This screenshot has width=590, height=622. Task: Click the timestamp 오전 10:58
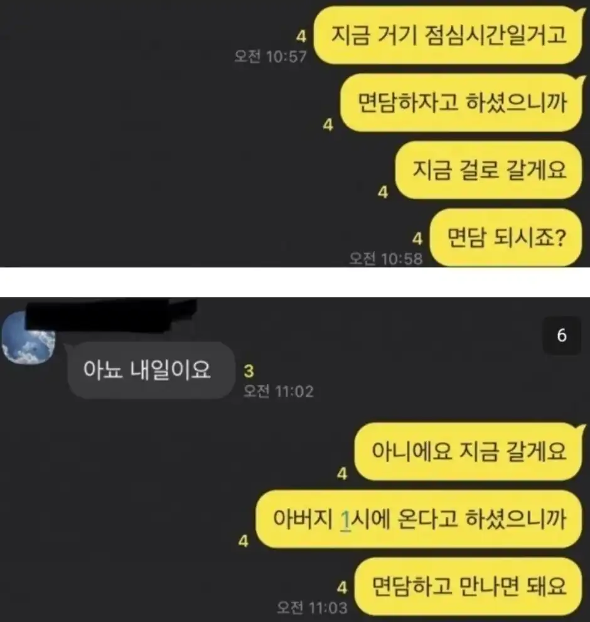[386, 259]
